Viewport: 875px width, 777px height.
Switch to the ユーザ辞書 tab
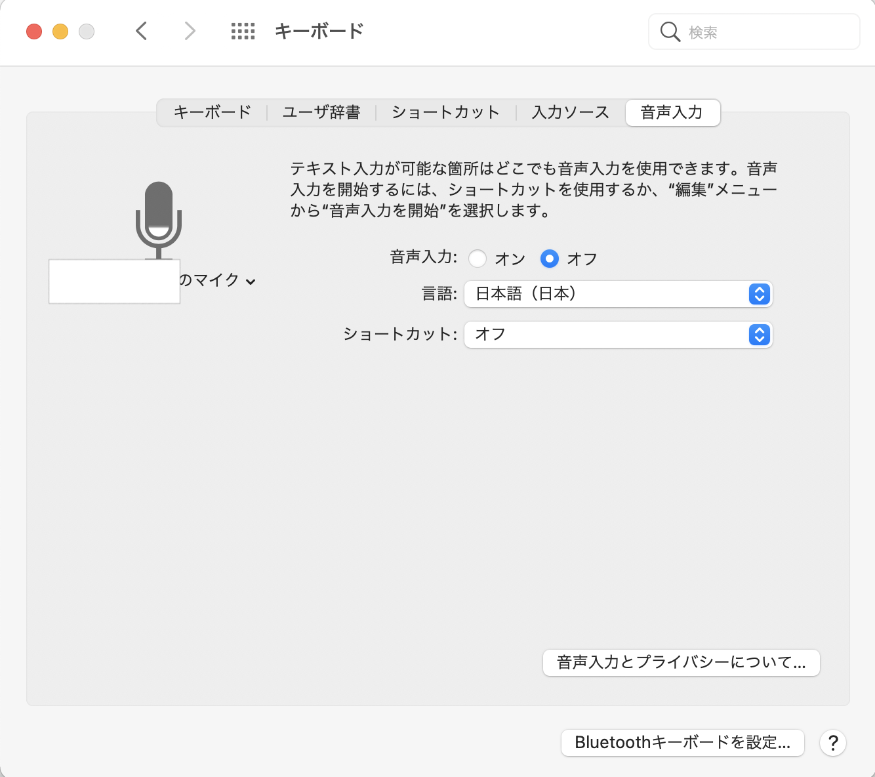pyautogui.click(x=321, y=112)
